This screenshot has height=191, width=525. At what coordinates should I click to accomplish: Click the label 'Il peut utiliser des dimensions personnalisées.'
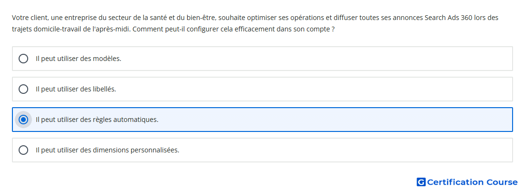107,150
